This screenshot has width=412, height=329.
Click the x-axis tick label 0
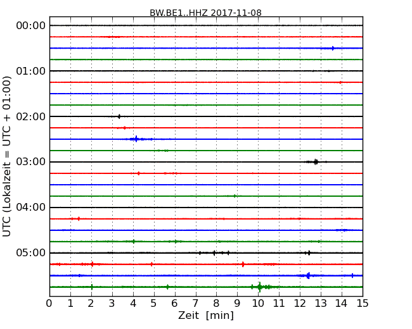[x=49, y=304]
